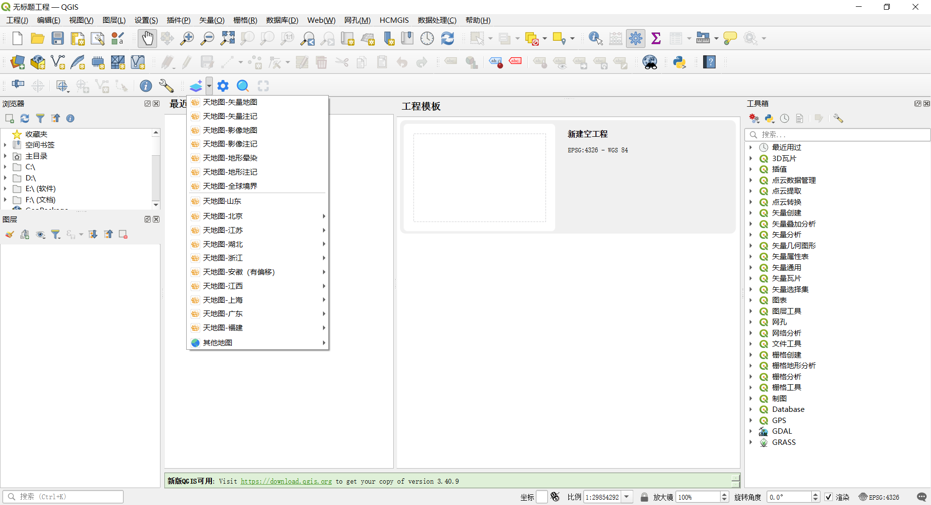The width and height of the screenshot is (931, 505).
Task: Click the 新建空工程 template
Action: [480, 178]
